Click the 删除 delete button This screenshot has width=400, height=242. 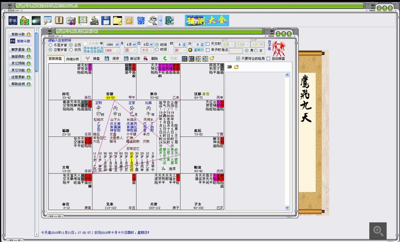151,59
